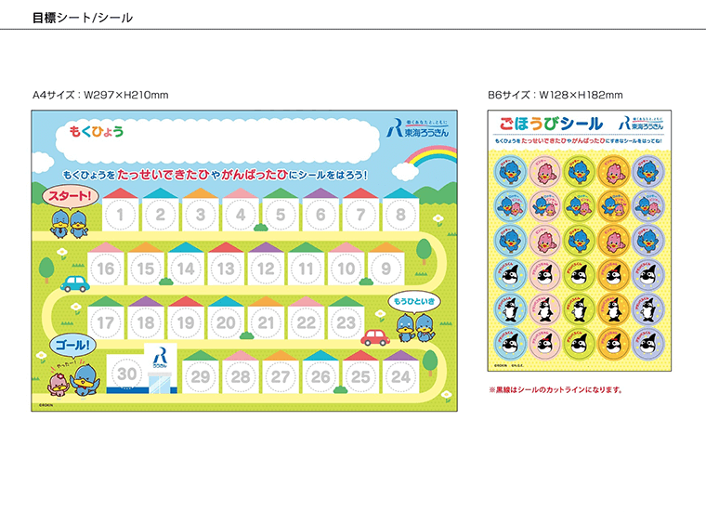Click the ごほうびシール title

551,124
